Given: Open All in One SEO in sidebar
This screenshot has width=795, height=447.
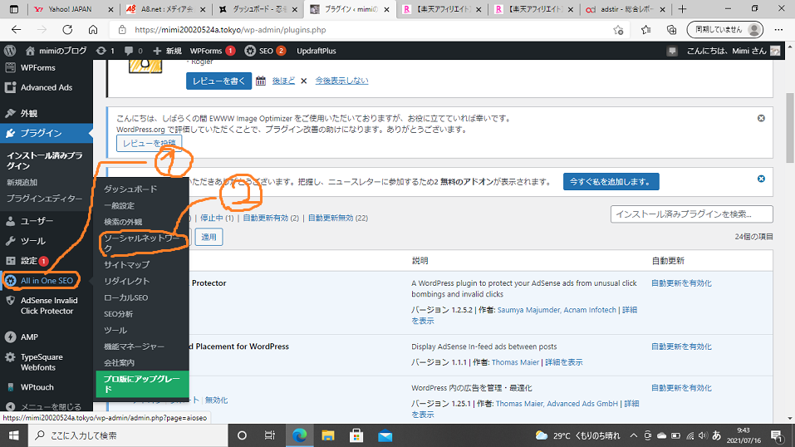Looking at the screenshot, I should (x=47, y=281).
